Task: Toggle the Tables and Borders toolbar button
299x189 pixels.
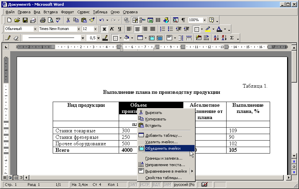Action: [135, 20]
